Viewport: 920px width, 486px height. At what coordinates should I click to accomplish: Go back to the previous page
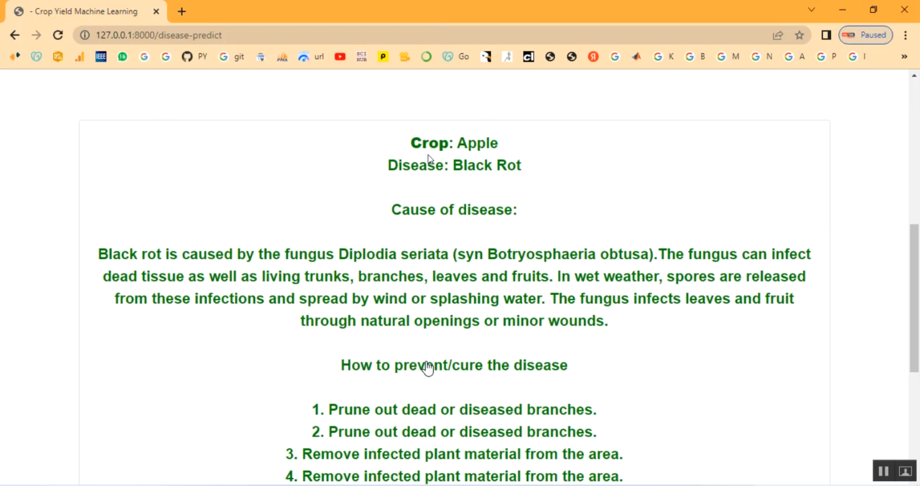15,35
